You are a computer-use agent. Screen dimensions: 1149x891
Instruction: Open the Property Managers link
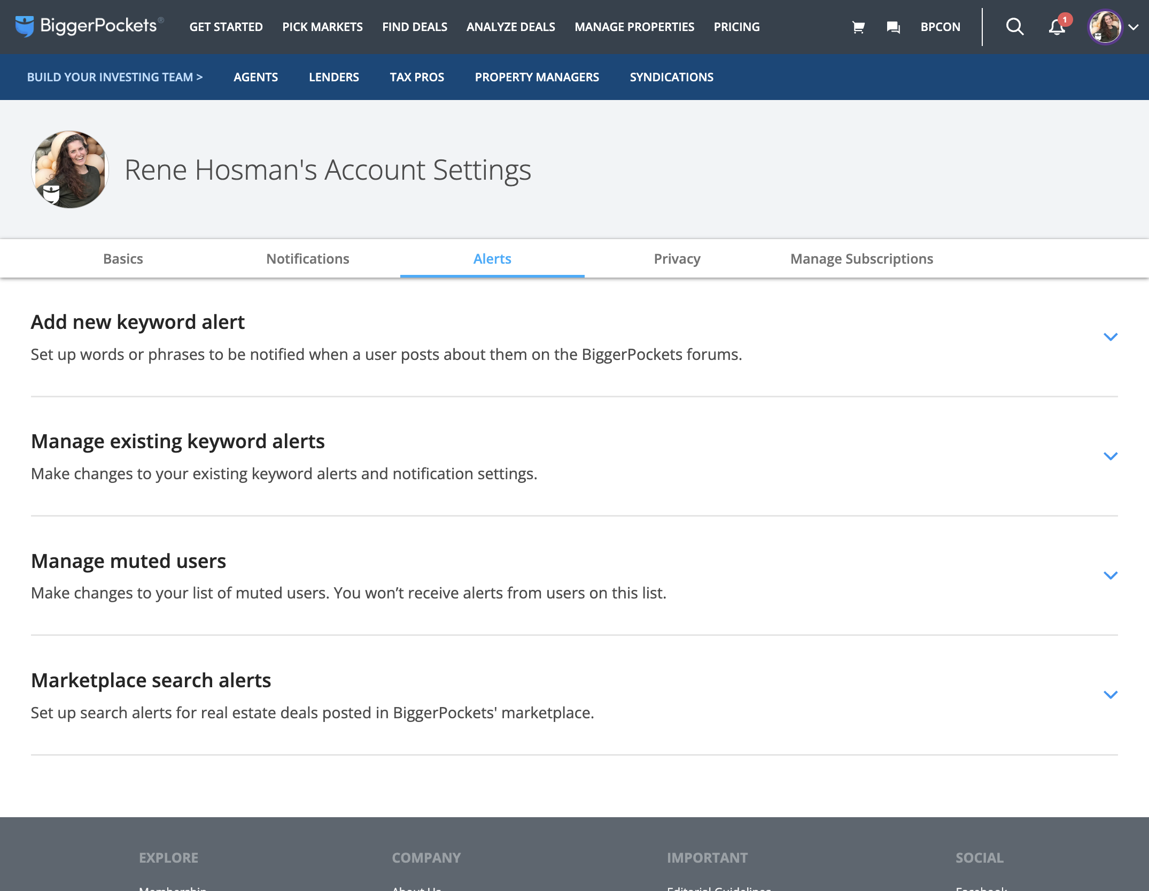pyautogui.click(x=537, y=77)
